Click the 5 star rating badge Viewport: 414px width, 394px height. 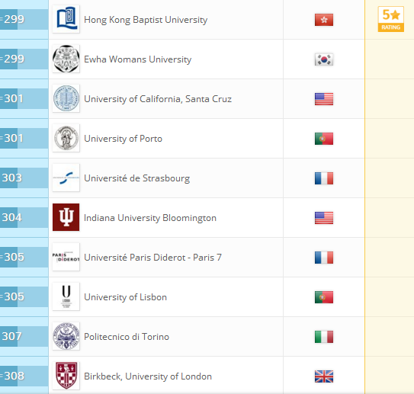(391, 19)
